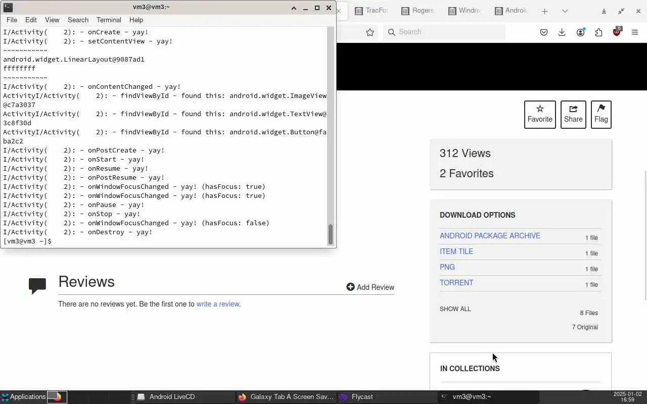Screen dimensions: 647x404
Task: Click the 7 Original text
Action: [585, 327]
